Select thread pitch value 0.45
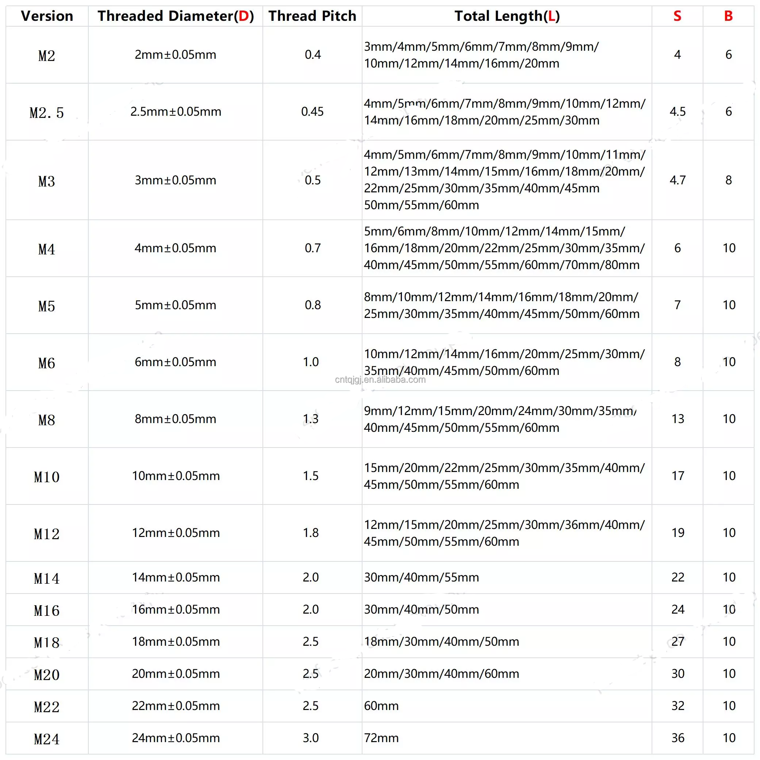The height and width of the screenshot is (760, 760). 312,112
